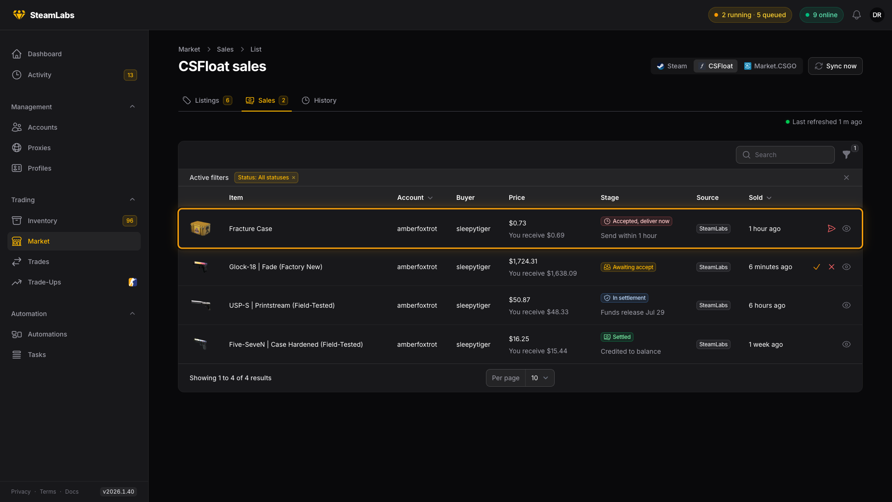Screen dimensions: 892x502
Task: Open the Proxies page
Action: [x=74, y=148]
